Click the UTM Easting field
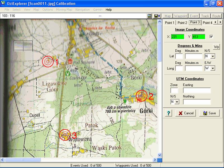Viewport: 224px width, 168px height. click(x=197, y=90)
